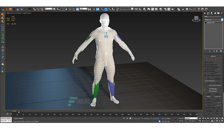This screenshot has height=129, width=224.
Task: Select the Rotate transform tool
Action: coord(74,9)
